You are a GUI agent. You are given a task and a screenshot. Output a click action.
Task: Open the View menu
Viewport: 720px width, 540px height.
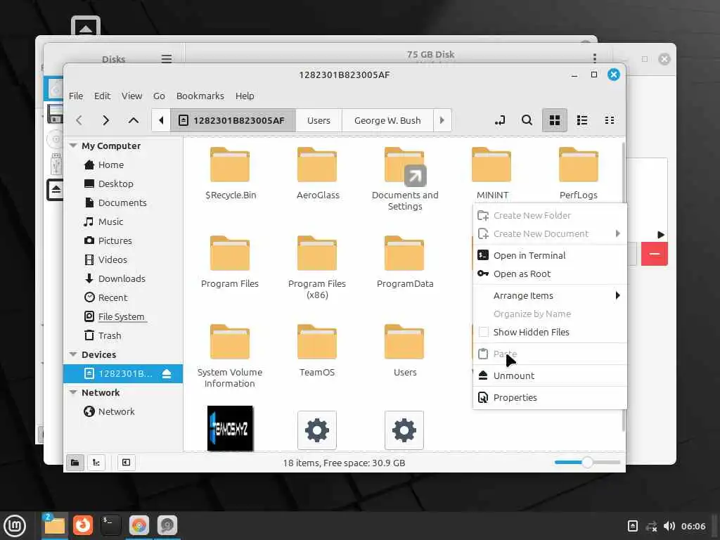point(131,96)
